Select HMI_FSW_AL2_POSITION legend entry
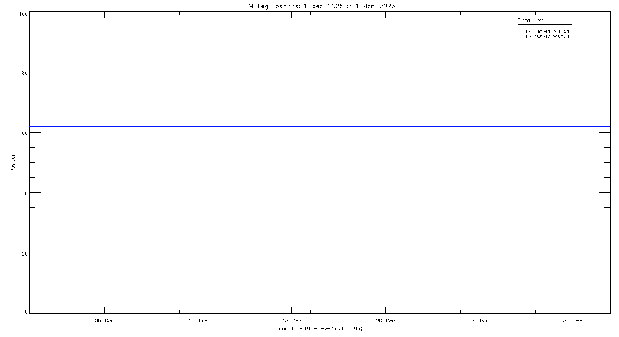This screenshot has width=619, height=337. 547,37
